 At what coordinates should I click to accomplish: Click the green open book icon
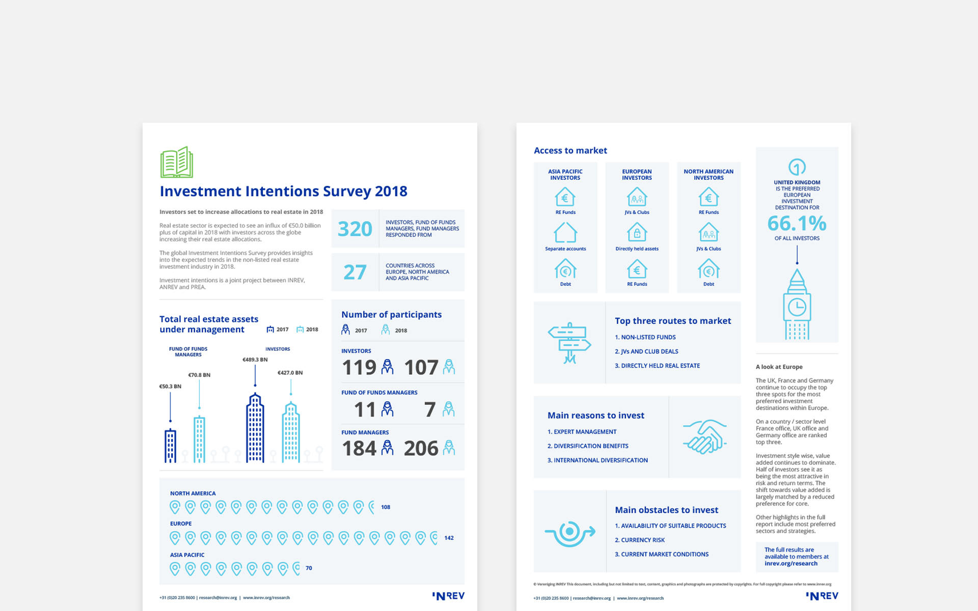[177, 162]
